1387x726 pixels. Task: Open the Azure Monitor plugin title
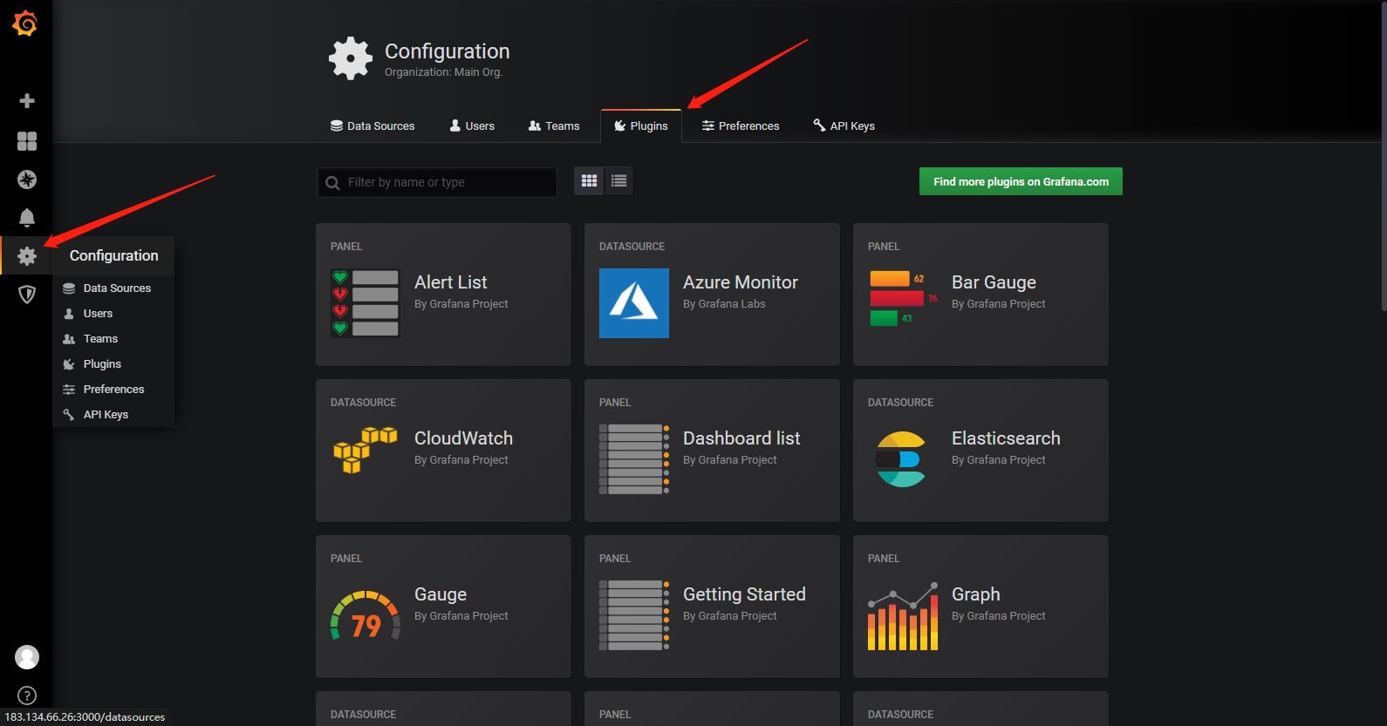[x=741, y=282]
